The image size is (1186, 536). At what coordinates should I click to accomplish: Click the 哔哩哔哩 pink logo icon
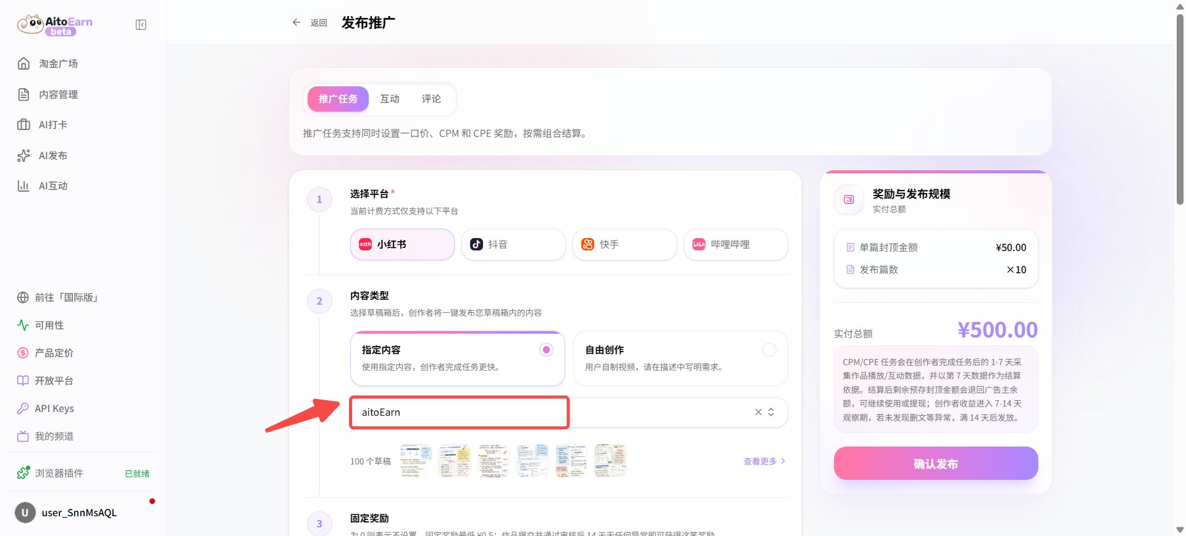point(699,244)
